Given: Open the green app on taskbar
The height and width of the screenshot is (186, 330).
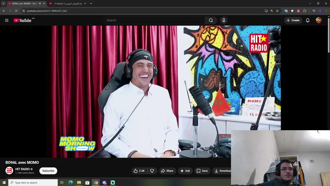Looking at the screenshot, I should 113,183.
